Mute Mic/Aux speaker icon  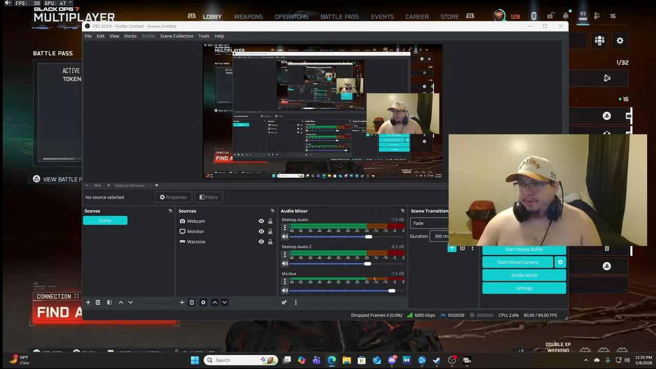[285, 291]
